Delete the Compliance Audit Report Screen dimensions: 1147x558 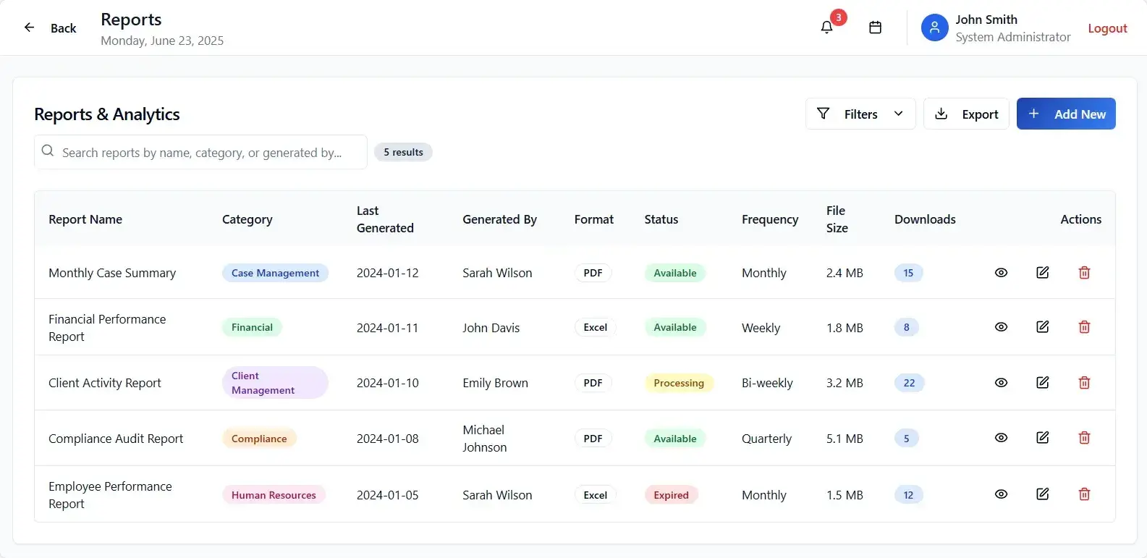(x=1084, y=438)
